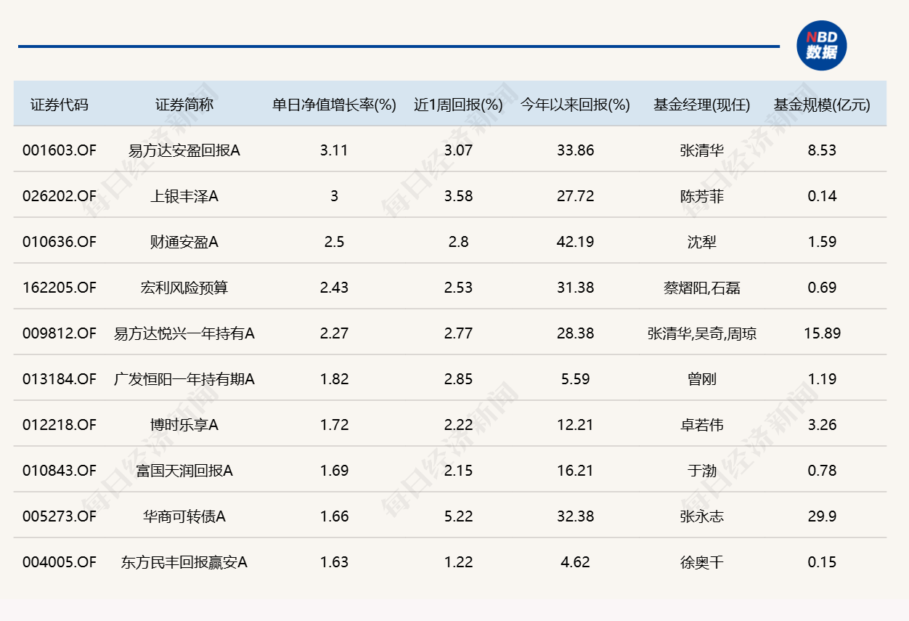Click the 单日净值增长率(%) column header
This screenshot has height=621, width=909.
point(334,105)
